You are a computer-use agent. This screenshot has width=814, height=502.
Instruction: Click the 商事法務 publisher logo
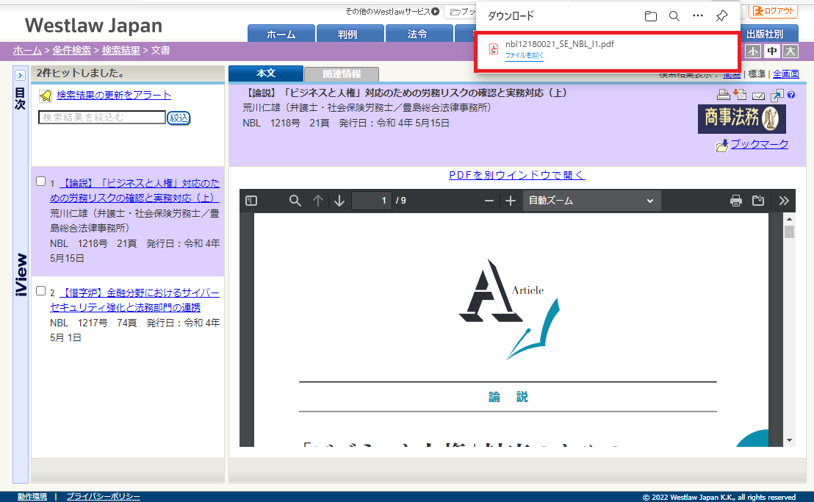[x=741, y=119]
